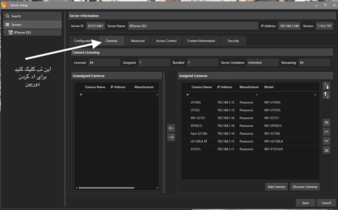Click the IPServer EES server icon
The image size is (338, 210).
point(11,32)
